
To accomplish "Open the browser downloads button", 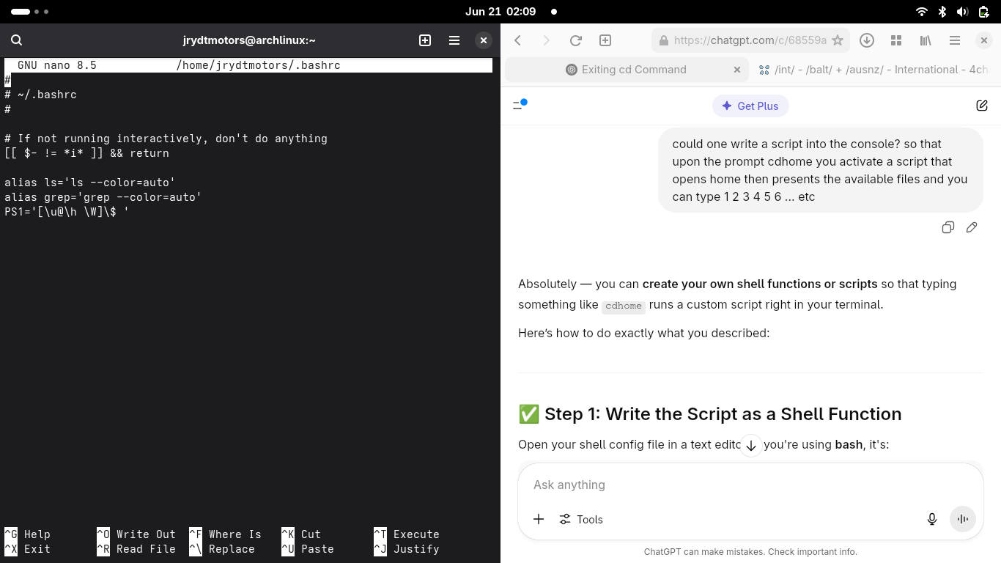I will (867, 40).
